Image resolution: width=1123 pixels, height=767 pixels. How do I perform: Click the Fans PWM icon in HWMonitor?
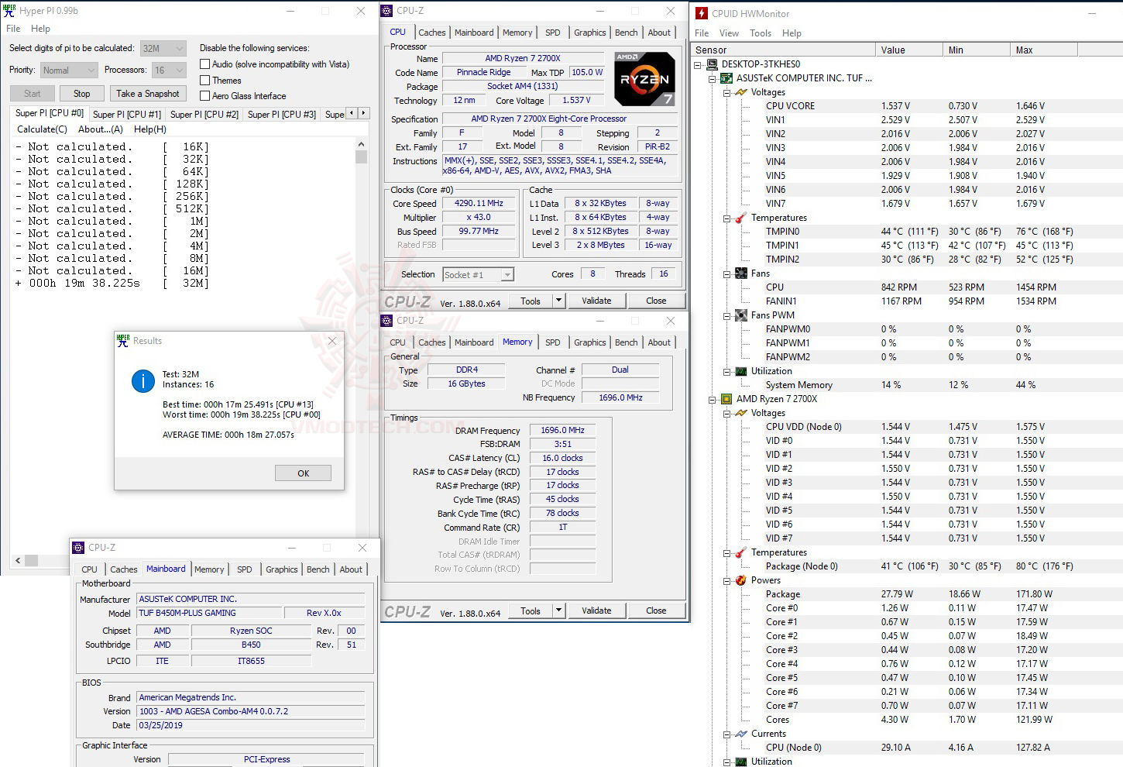pos(741,315)
